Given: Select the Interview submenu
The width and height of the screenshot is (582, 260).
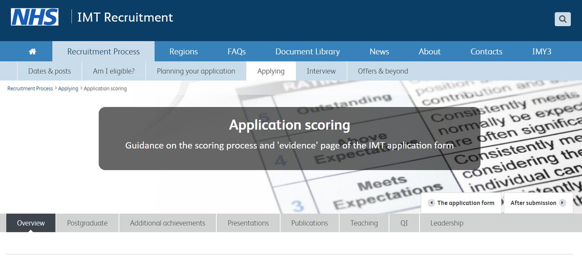Looking at the screenshot, I should [321, 71].
